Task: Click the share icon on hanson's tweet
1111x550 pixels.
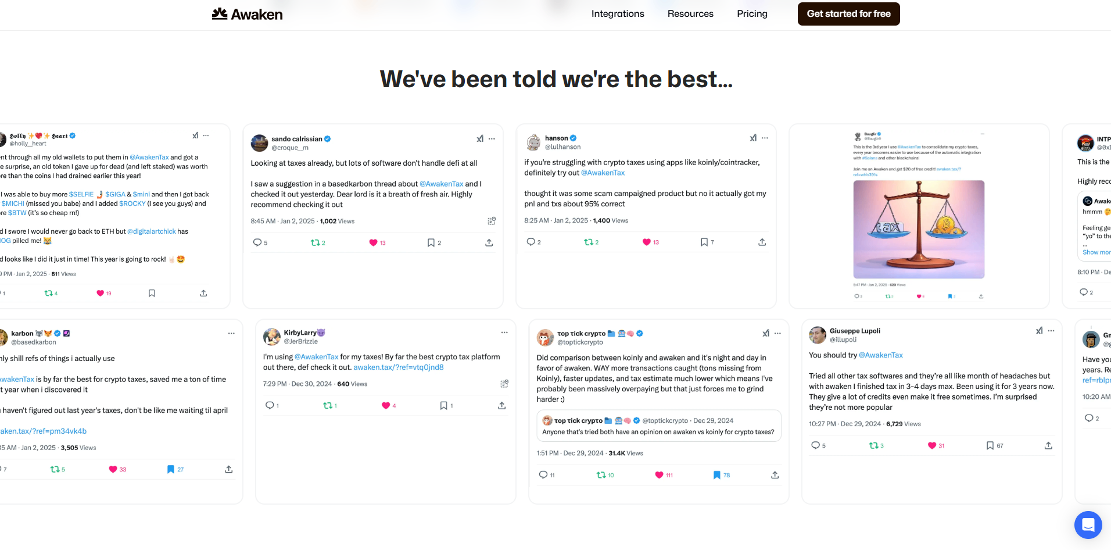Action: click(762, 241)
